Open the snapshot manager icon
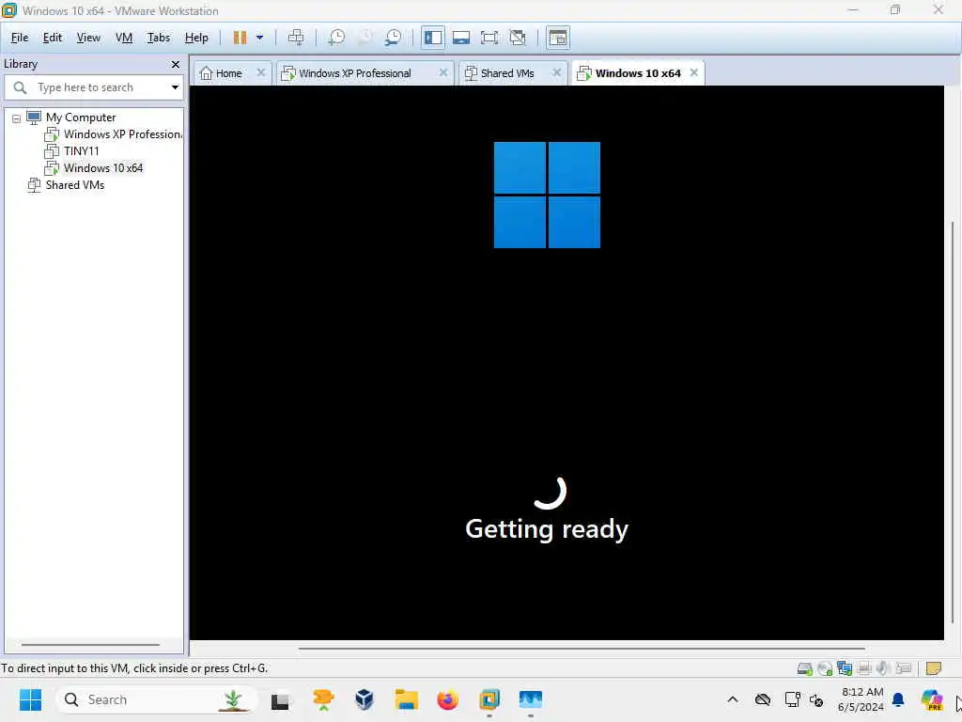 [393, 38]
